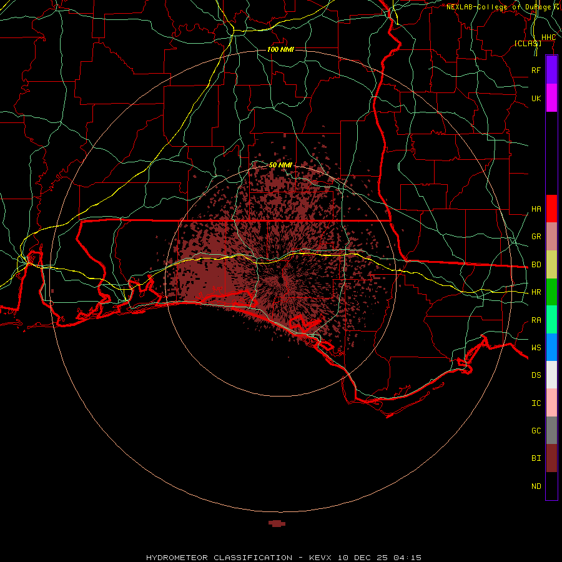Click the "WS" legend label

coord(536,347)
